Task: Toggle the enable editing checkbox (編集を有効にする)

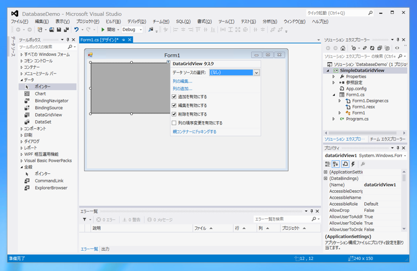Action: click(174, 105)
